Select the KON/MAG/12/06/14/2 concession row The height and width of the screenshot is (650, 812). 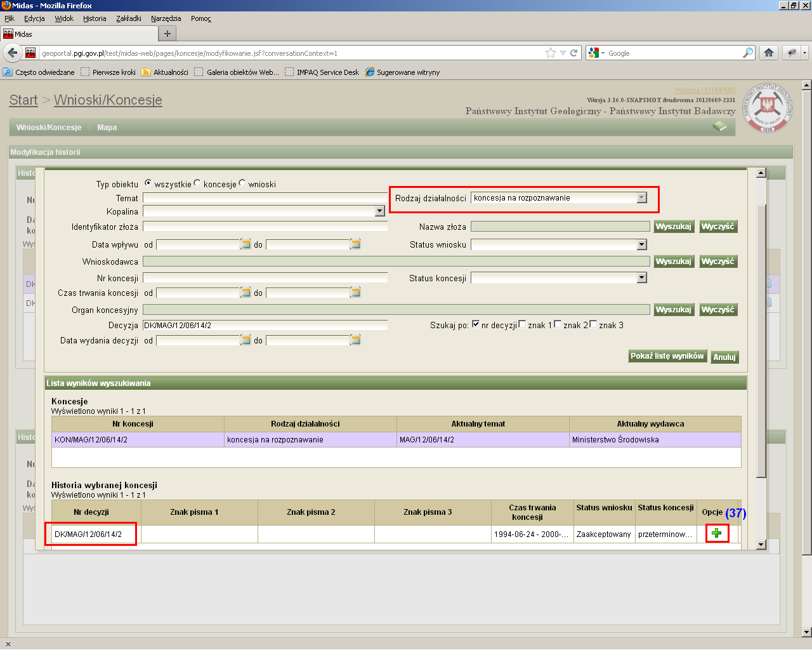point(396,440)
